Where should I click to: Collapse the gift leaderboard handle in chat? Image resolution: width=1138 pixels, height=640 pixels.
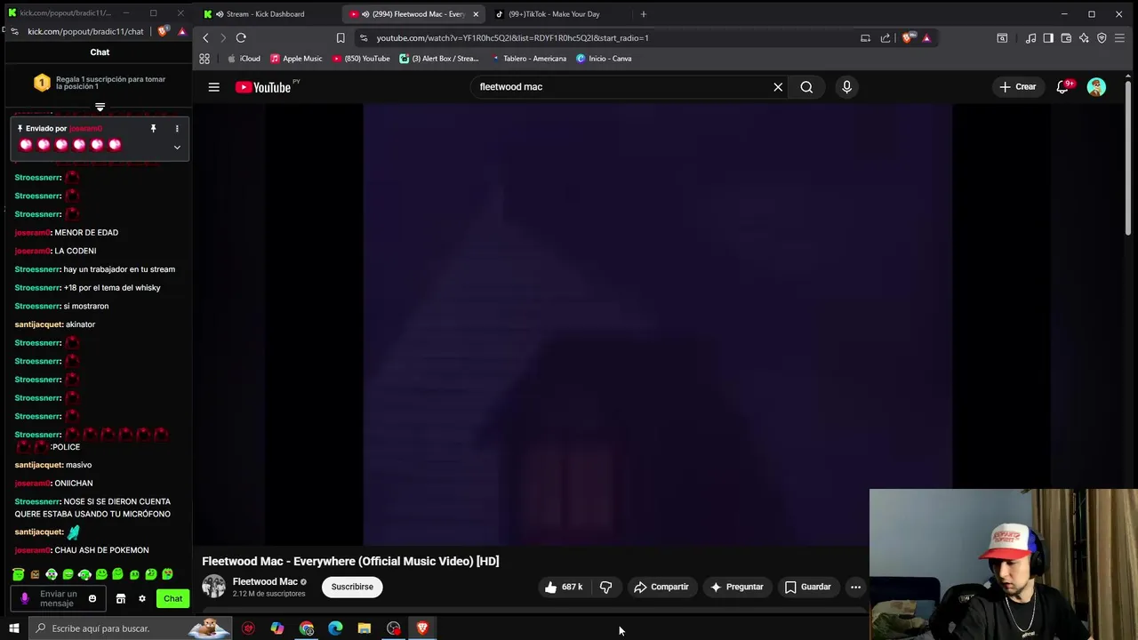[x=100, y=107]
